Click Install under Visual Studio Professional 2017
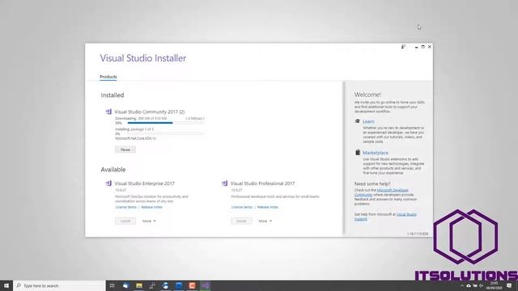518x291 pixels. [x=241, y=221]
